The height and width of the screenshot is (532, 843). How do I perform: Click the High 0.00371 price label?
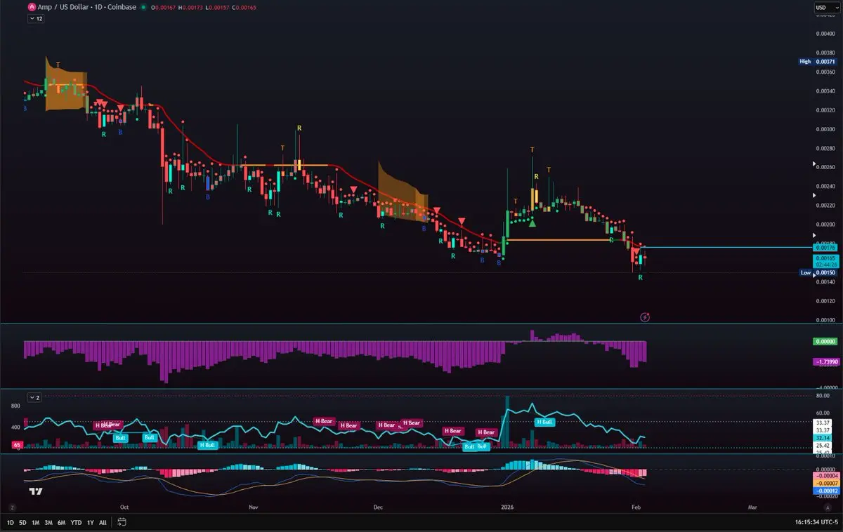(x=817, y=62)
